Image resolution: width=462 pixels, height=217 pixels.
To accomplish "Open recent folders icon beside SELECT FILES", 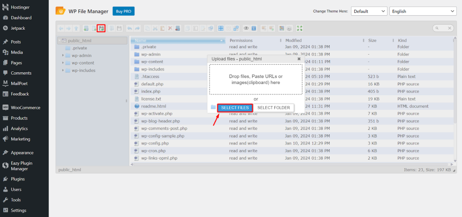I will click(x=213, y=107).
